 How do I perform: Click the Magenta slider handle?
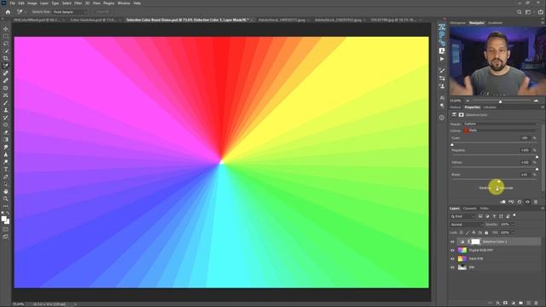coord(537,157)
